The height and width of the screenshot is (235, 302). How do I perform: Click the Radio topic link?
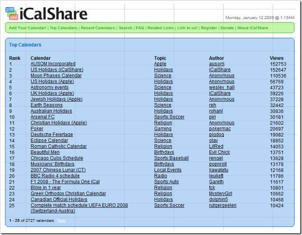point(160,176)
